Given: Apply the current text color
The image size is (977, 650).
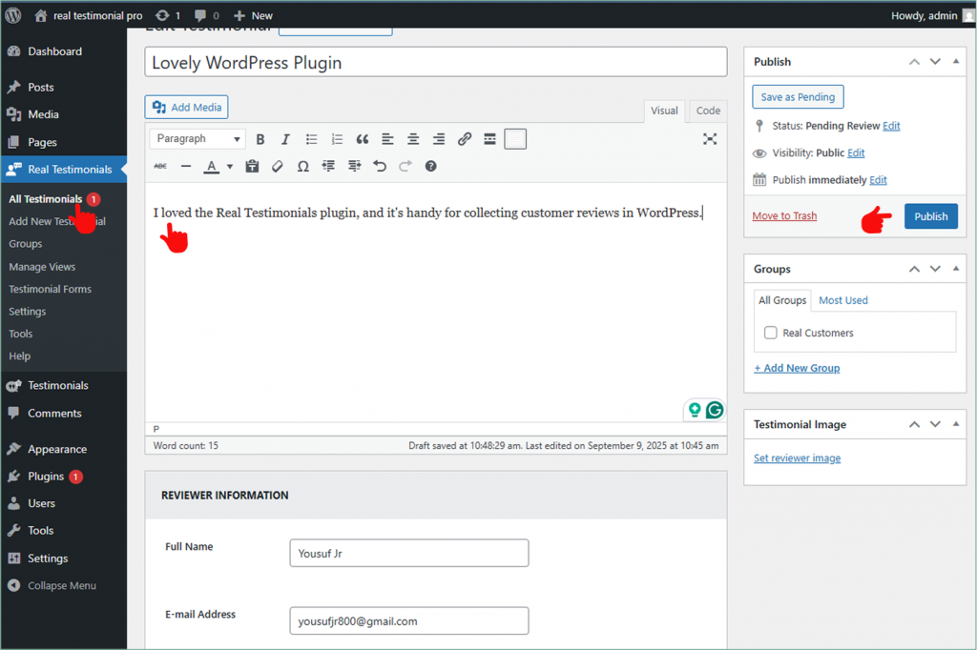Looking at the screenshot, I should pyautogui.click(x=212, y=166).
